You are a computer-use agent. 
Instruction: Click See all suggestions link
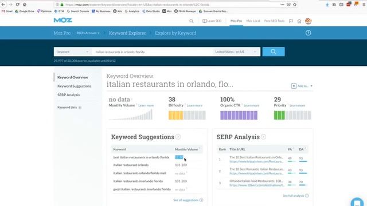(x=188, y=200)
